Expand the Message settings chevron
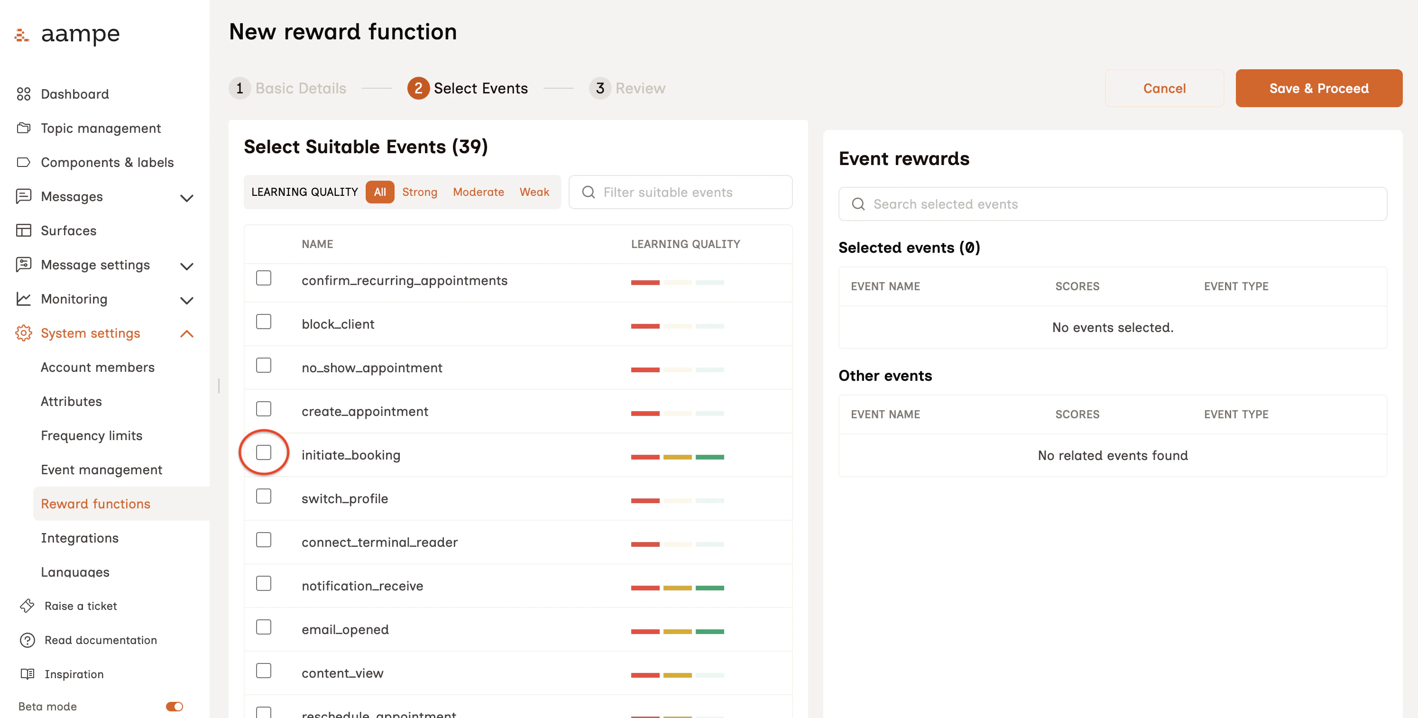 click(x=187, y=265)
